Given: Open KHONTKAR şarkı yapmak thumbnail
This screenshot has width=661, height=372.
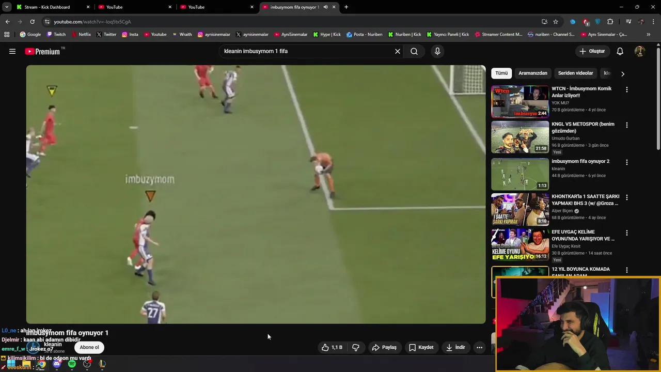Looking at the screenshot, I should (x=520, y=209).
